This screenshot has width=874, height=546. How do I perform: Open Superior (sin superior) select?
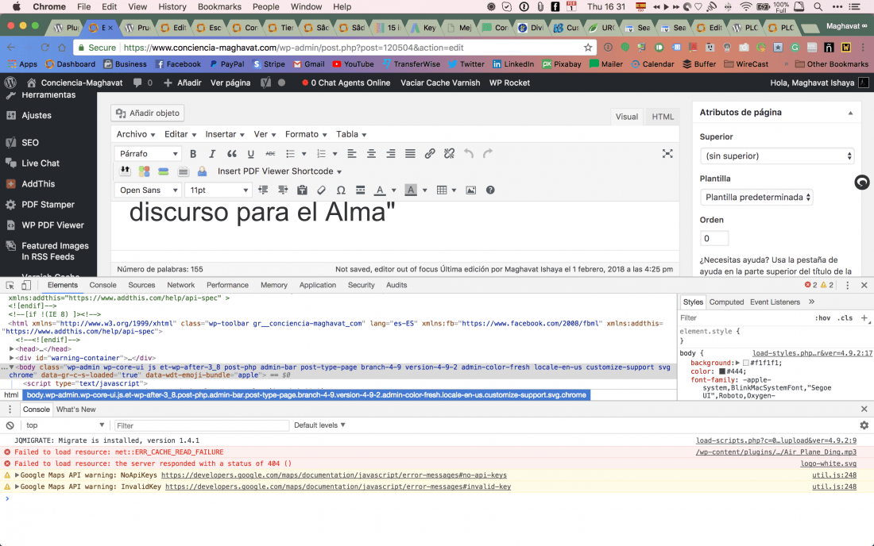777,156
